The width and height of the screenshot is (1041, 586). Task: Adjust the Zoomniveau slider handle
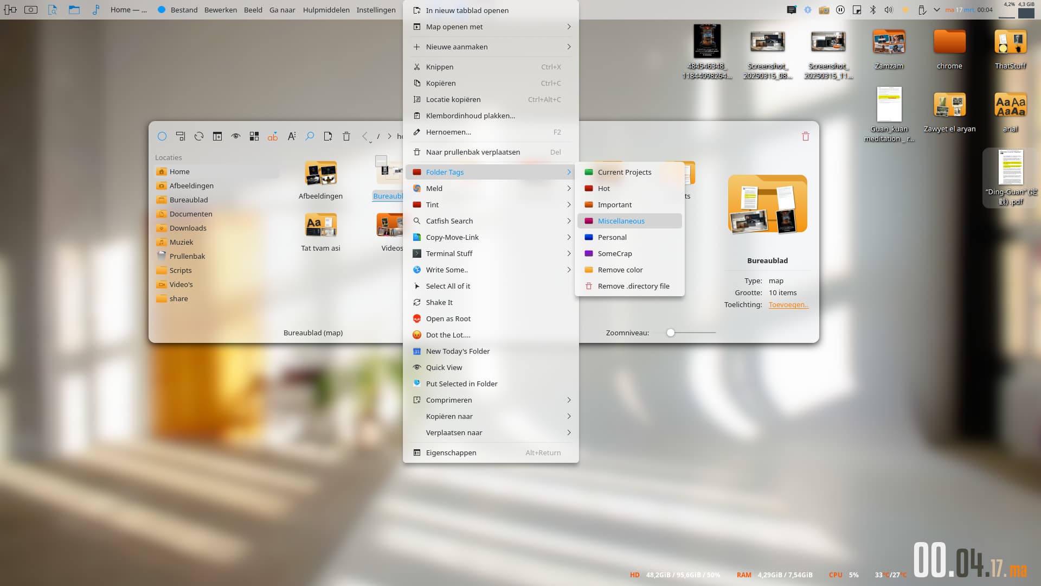(x=671, y=333)
